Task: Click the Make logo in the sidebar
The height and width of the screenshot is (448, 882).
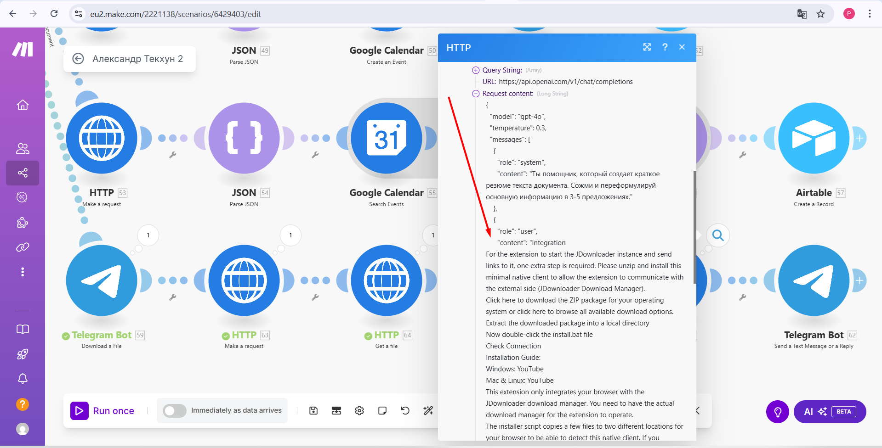Action: click(x=23, y=49)
